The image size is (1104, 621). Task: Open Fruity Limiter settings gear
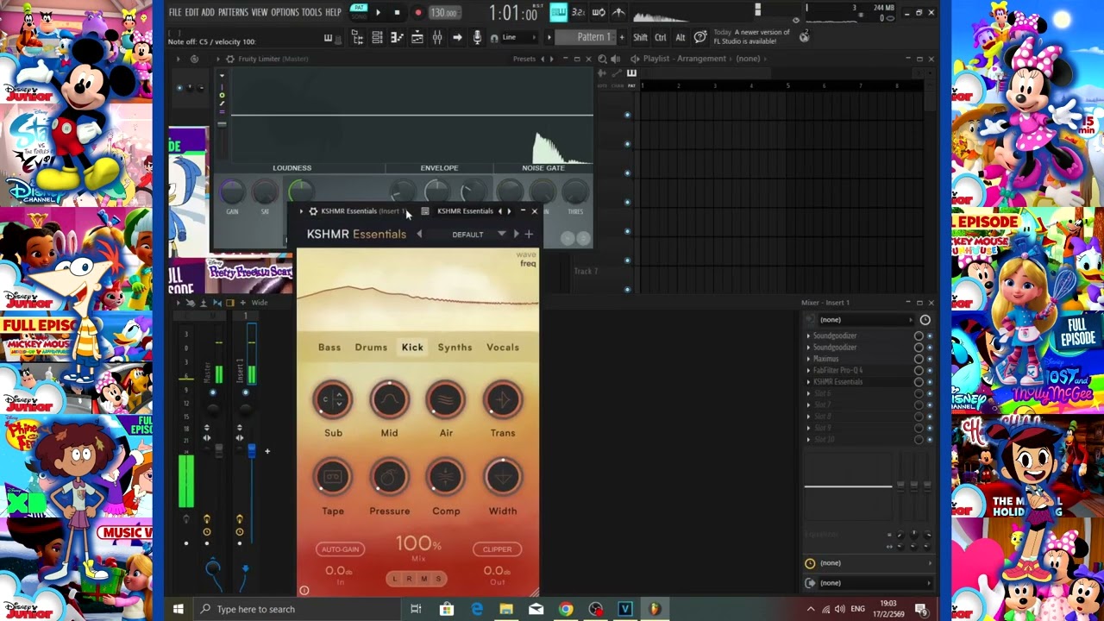[229, 59]
